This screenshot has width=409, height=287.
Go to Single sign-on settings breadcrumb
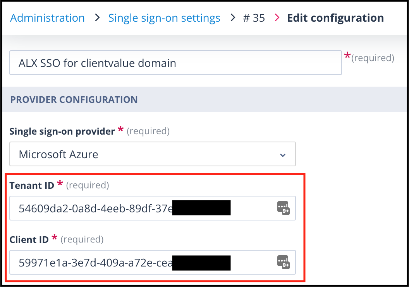click(x=164, y=18)
